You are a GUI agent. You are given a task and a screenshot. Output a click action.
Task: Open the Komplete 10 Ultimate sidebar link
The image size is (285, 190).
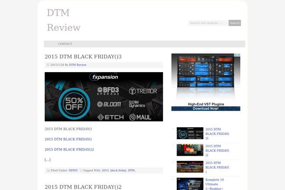click(215, 184)
